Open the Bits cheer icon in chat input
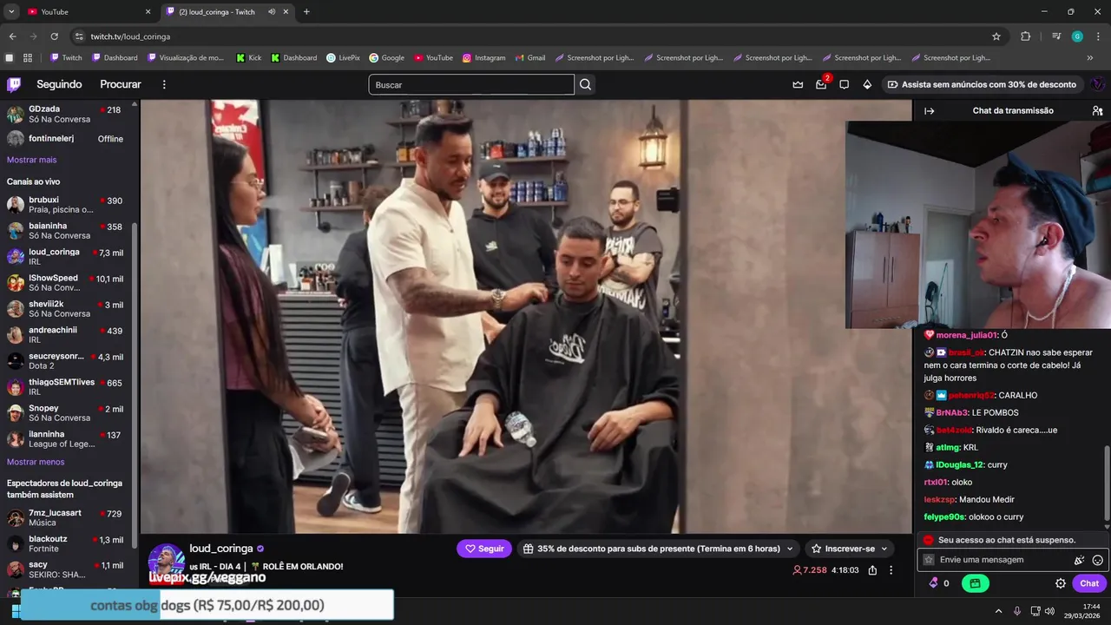The width and height of the screenshot is (1111, 625). click(x=1079, y=560)
